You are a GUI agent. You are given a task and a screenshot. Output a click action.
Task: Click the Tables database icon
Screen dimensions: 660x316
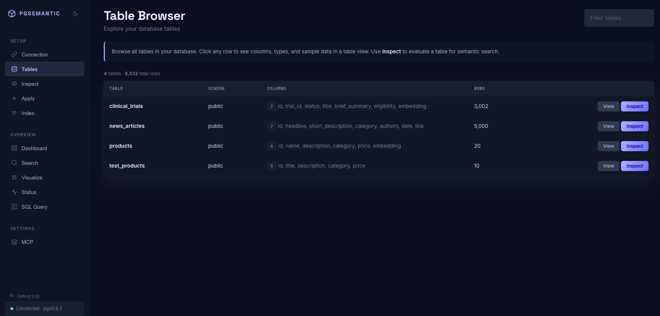coord(14,69)
